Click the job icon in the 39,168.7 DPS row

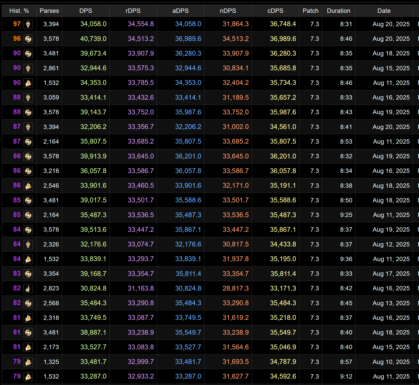[x=28, y=274]
